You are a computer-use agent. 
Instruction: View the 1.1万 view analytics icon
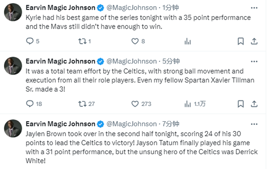point(188,104)
